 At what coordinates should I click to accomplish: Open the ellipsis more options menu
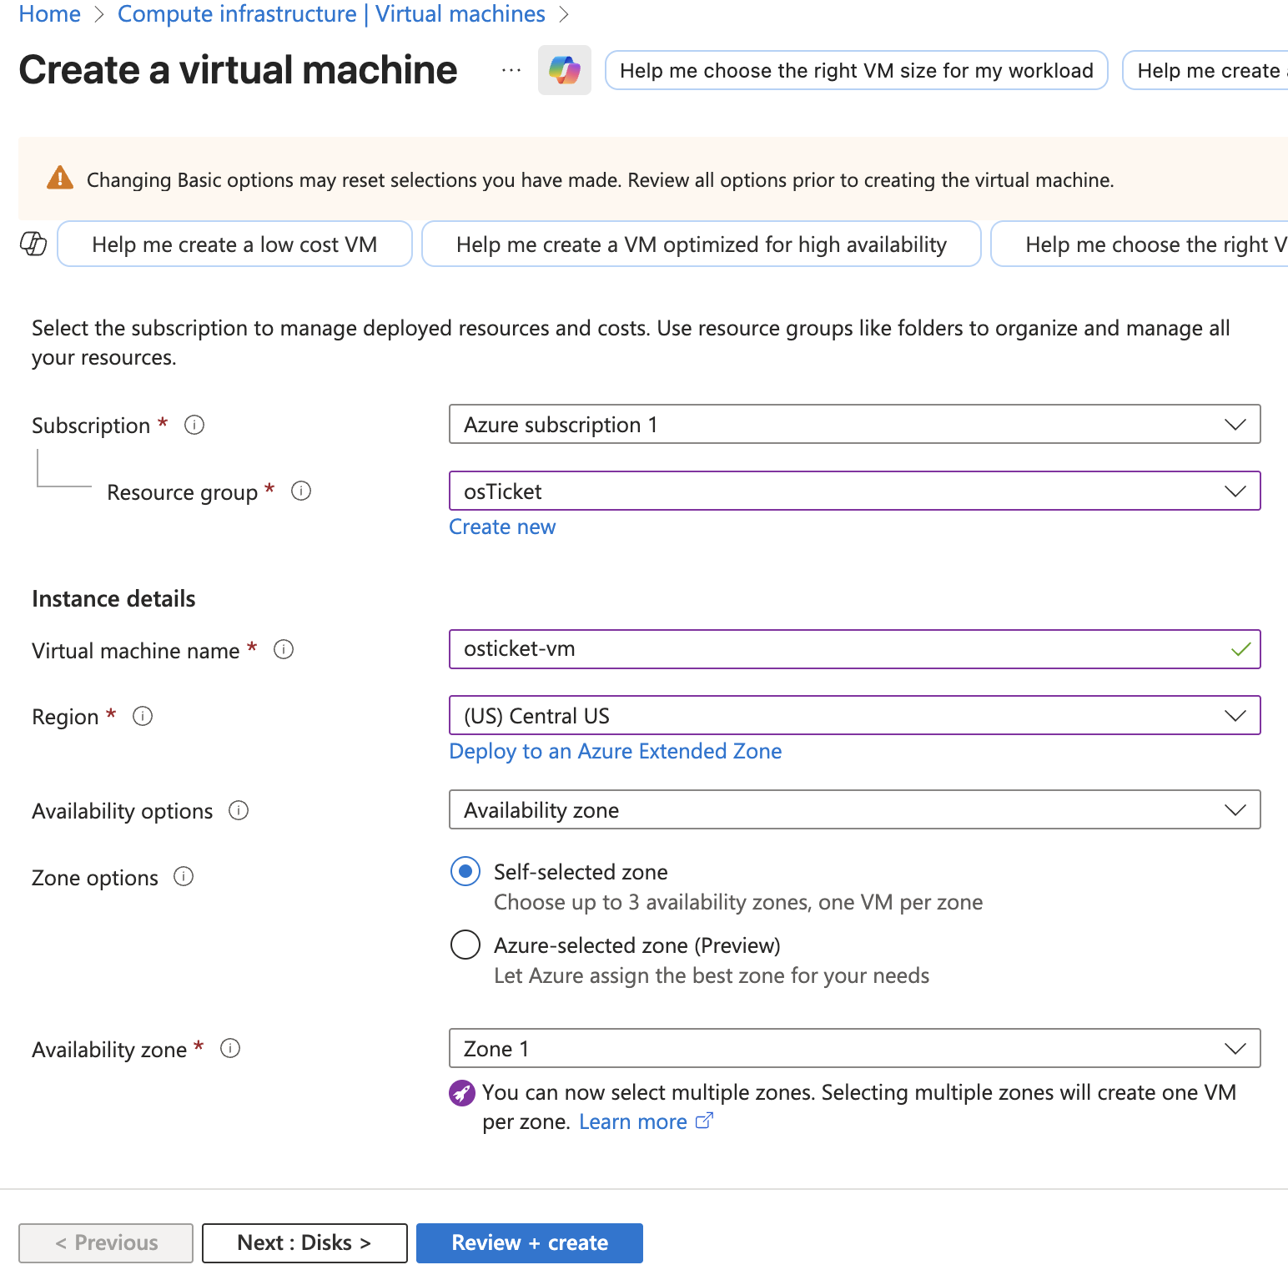pyautogui.click(x=511, y=70)
